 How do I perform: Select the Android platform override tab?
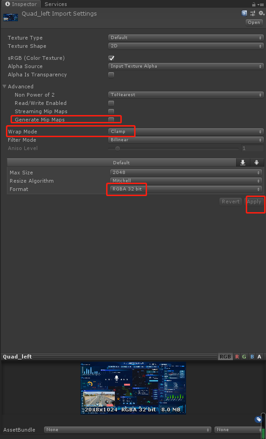pyautogui.click(x=256, y=162)
